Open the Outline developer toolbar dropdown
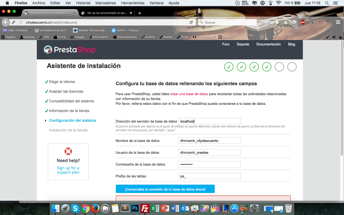The image size is (344, 215). [x=149, y=37]
